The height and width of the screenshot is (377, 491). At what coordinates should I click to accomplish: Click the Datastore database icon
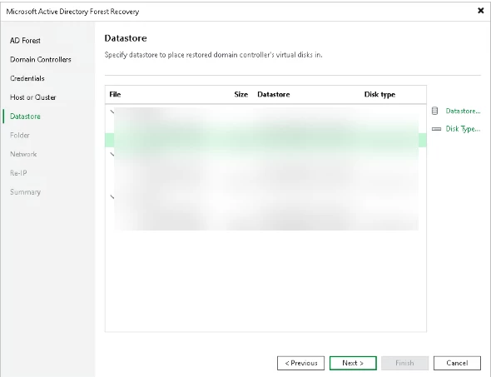(x=434, y=111)
